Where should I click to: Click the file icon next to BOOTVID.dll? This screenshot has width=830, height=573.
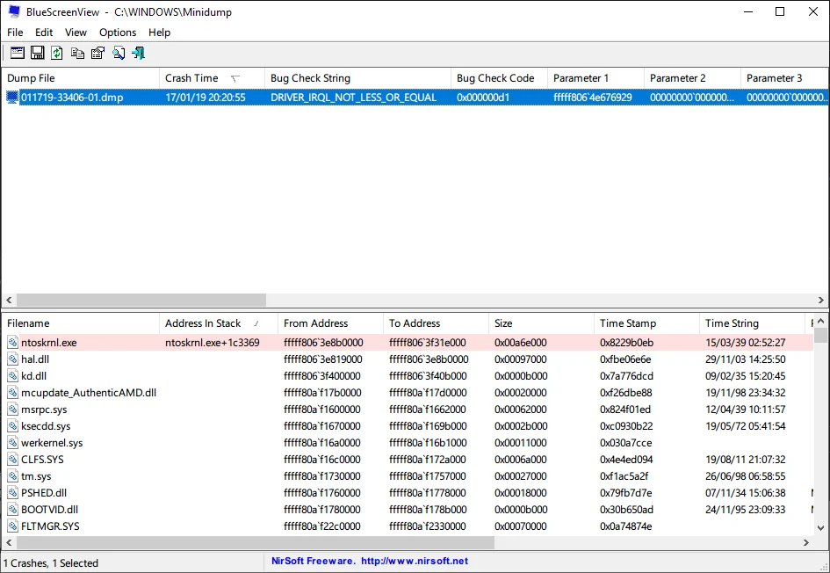(12, 510)
